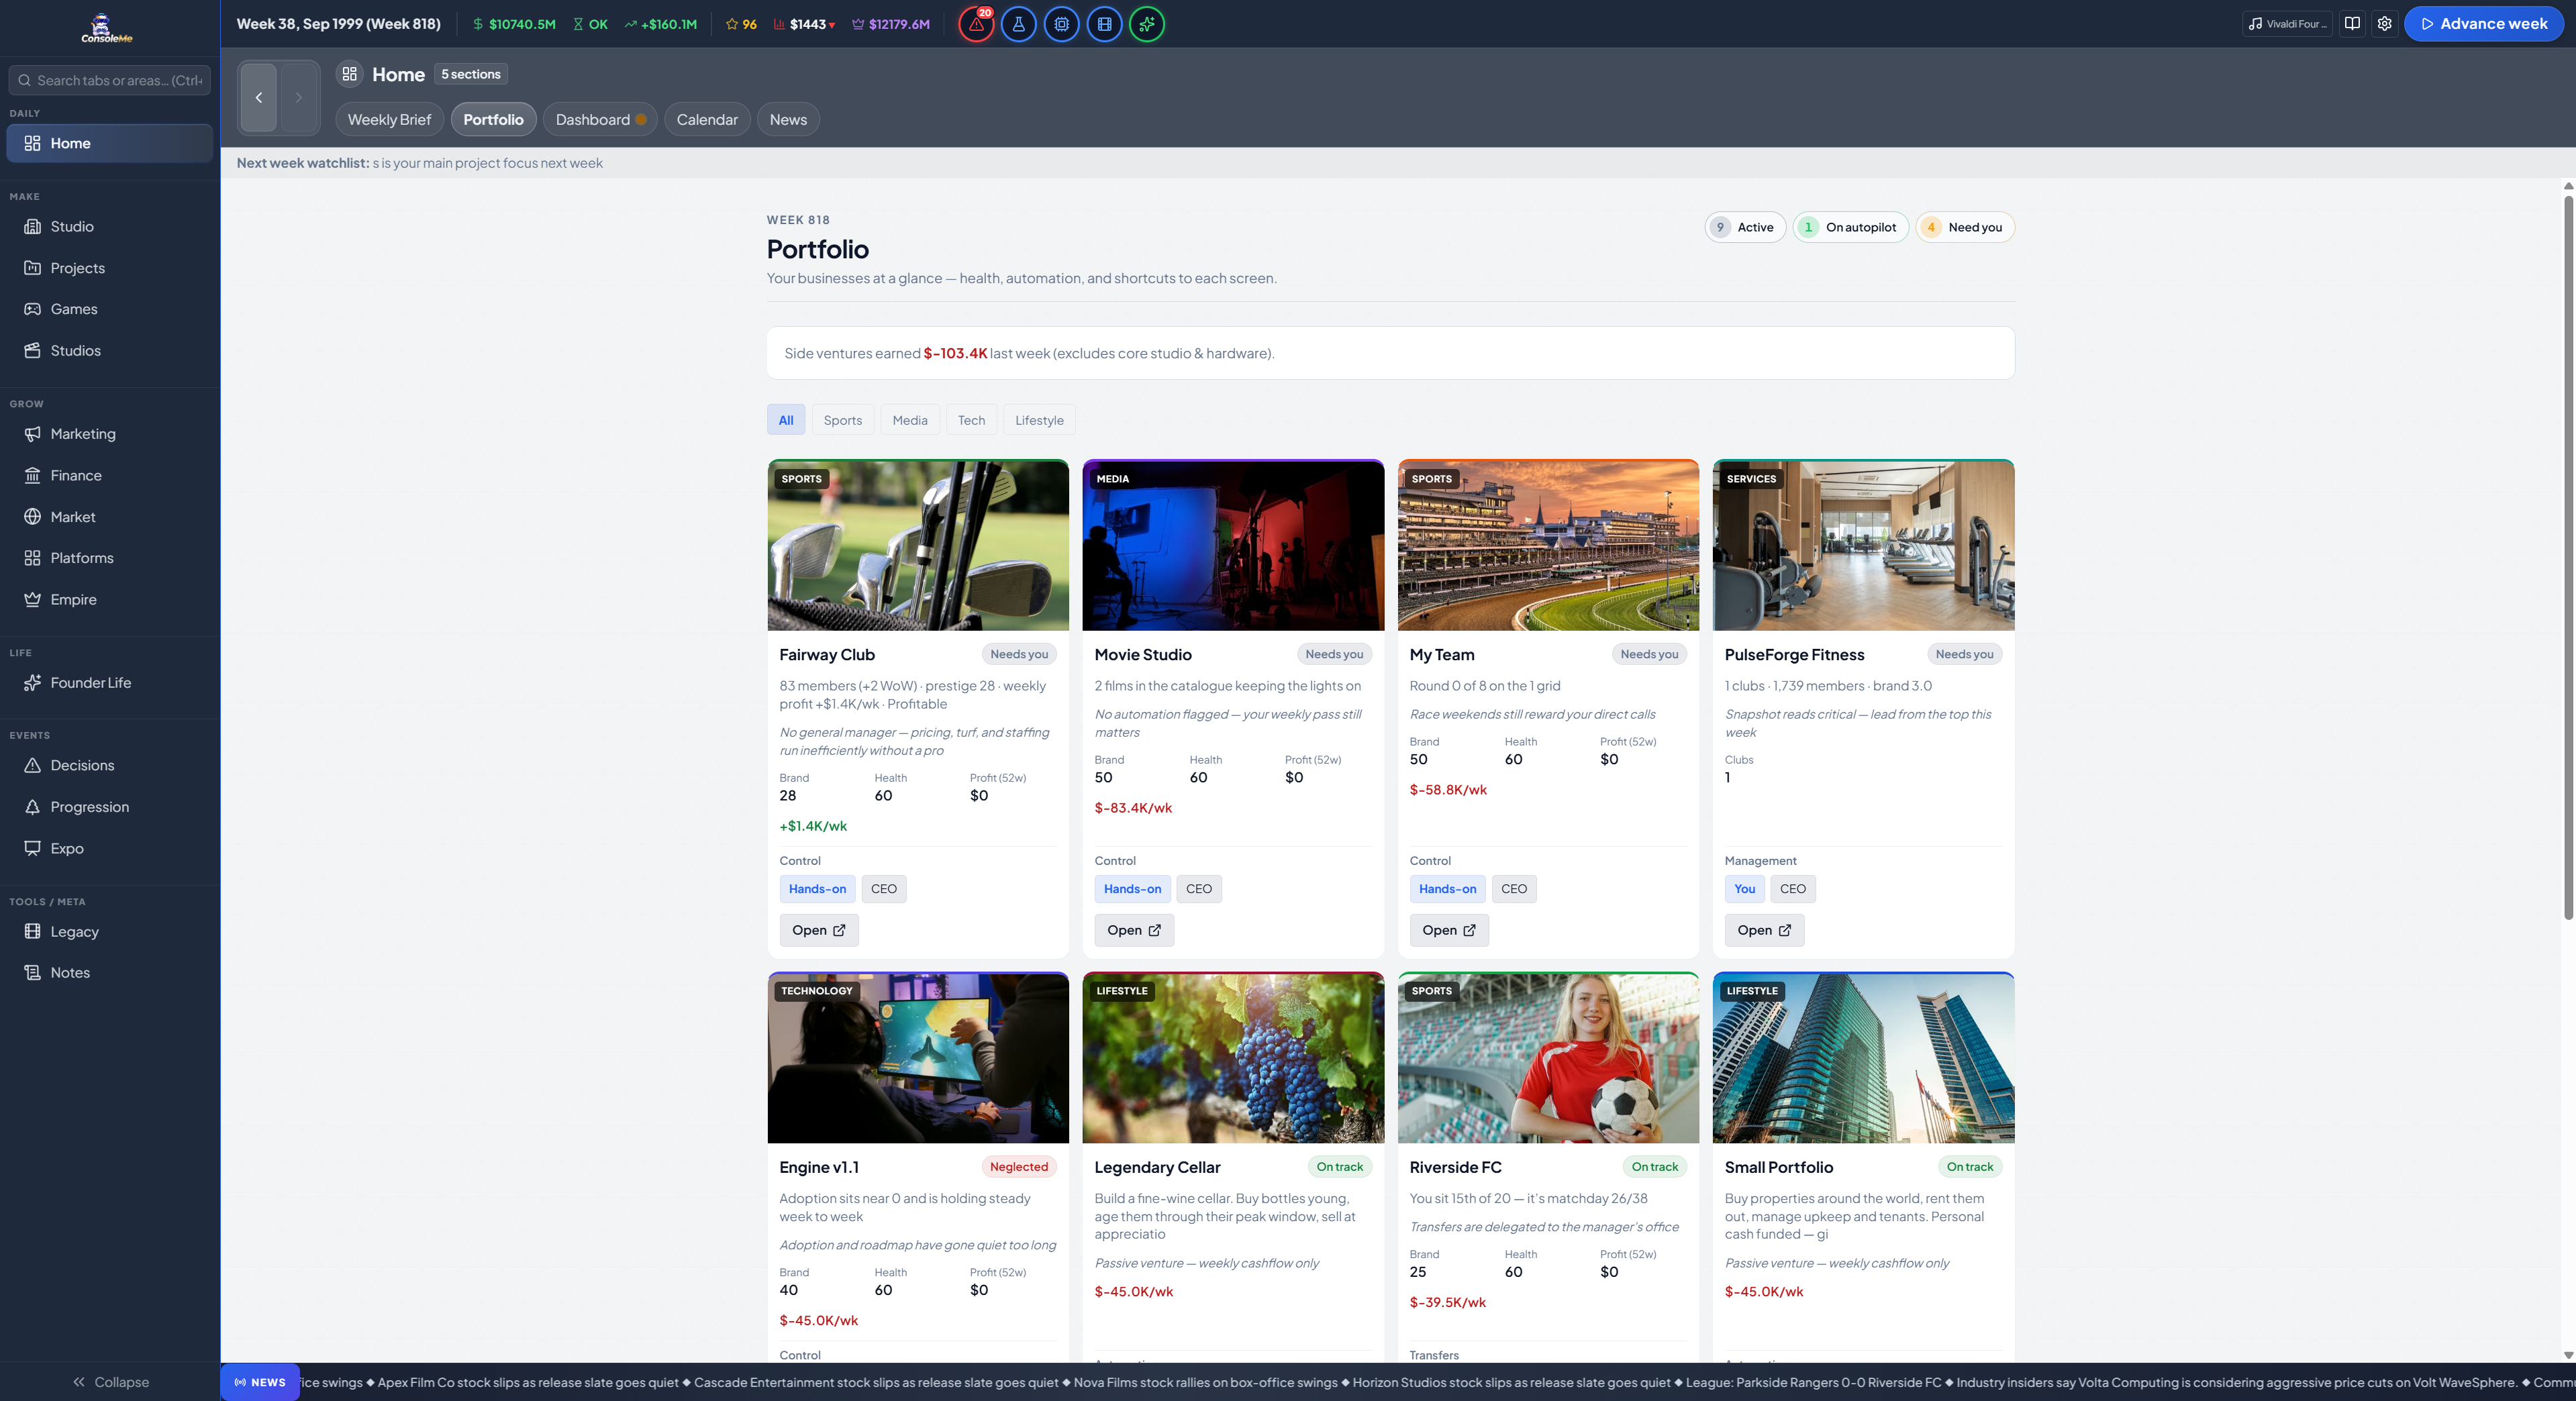This screenshot has height=1401, width=2576.
Task: Click the chip hardware icon in top bar
Action: pyautogui.click(x=1061, y=24)
